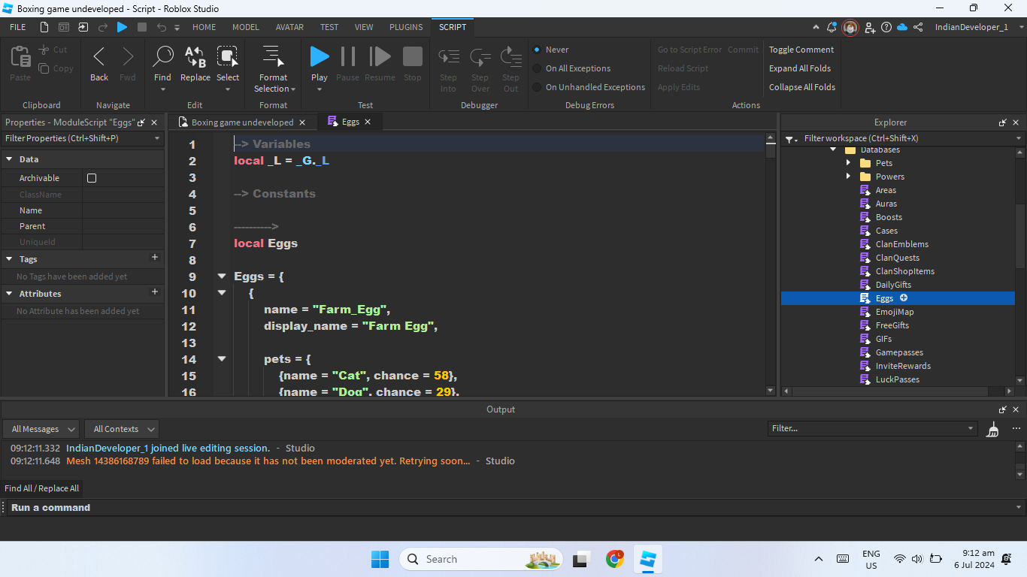The image size is (1027, 577).
Task: Select the On All Exceptions option
Action: tap(537, 68)
